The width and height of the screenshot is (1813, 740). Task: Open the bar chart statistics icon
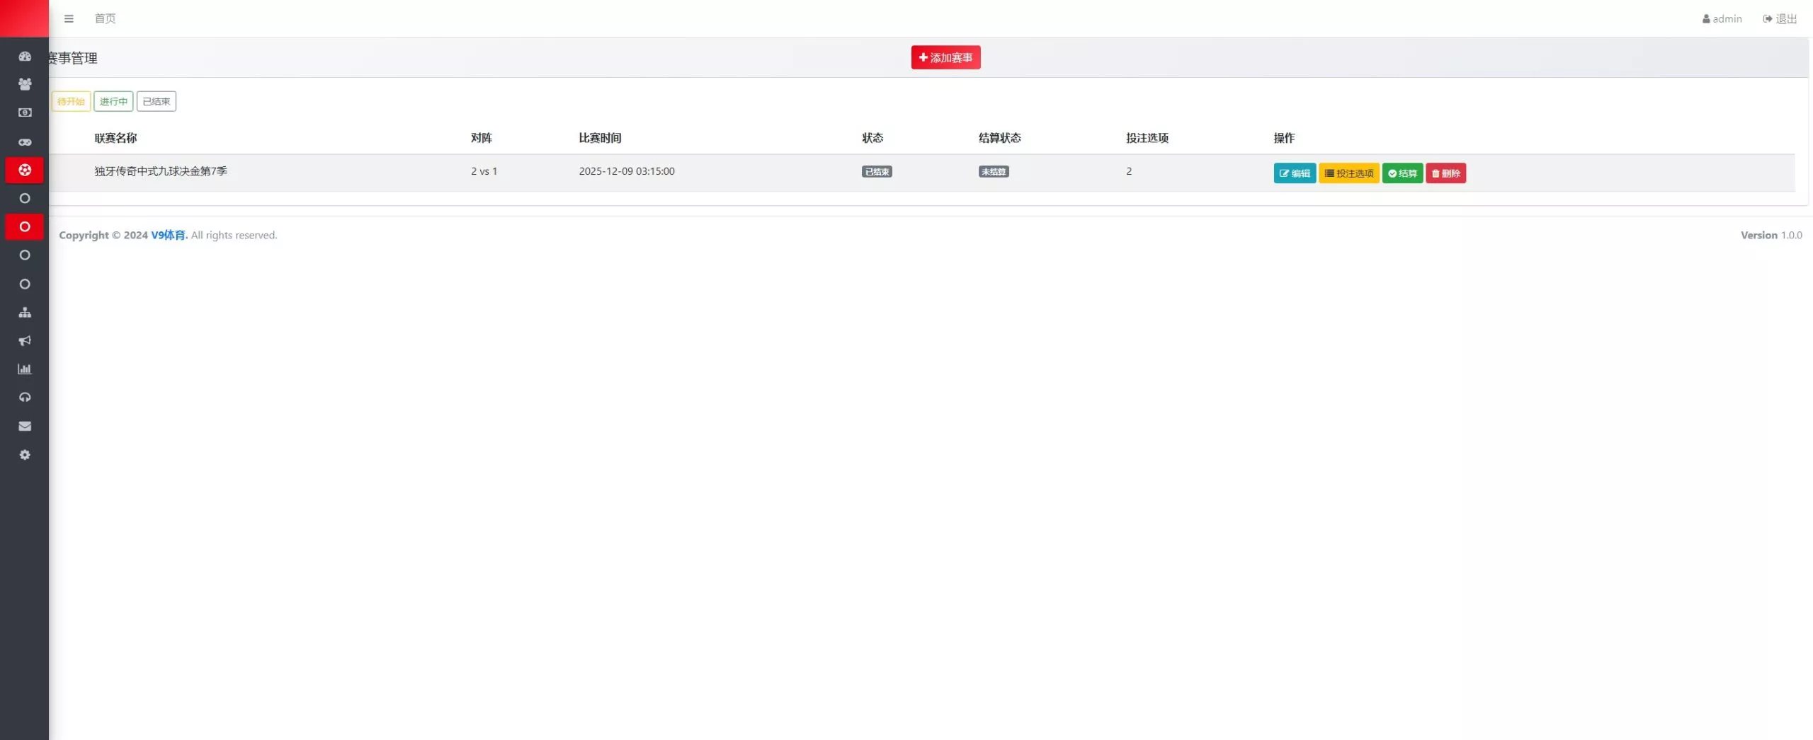pos(25,369)
